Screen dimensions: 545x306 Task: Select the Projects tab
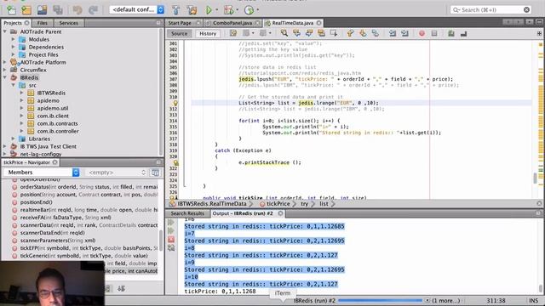click(x=13, y=23)
